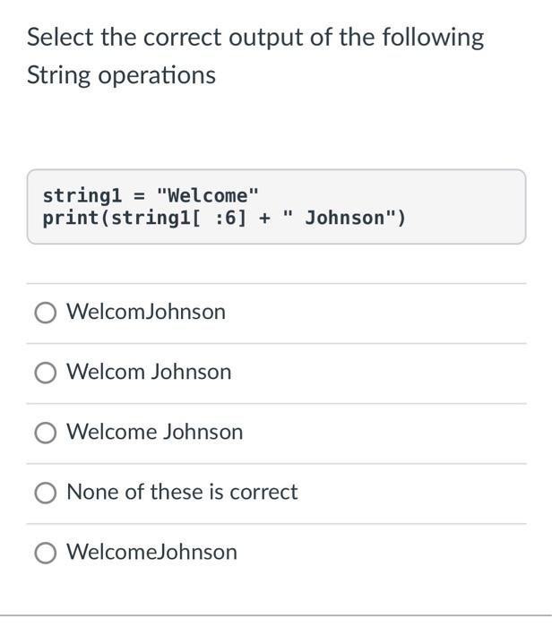Click the print keyword in code block
The width and height of the screenshot is (552, 627).
(x=71, y=219)
